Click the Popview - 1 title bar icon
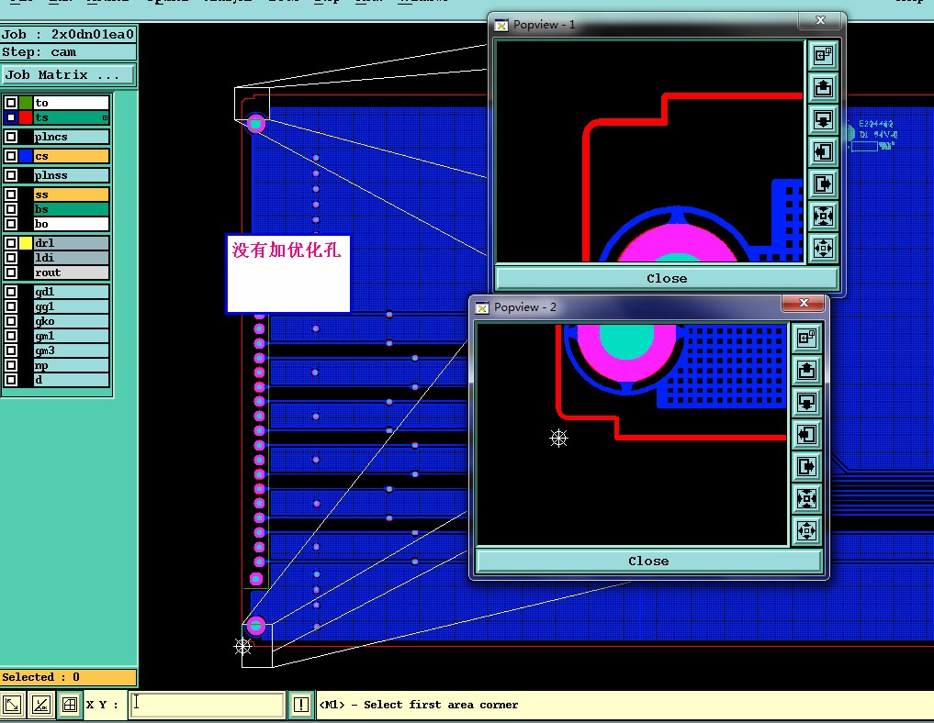Screen dimensions: 934x723 [501, 25]
